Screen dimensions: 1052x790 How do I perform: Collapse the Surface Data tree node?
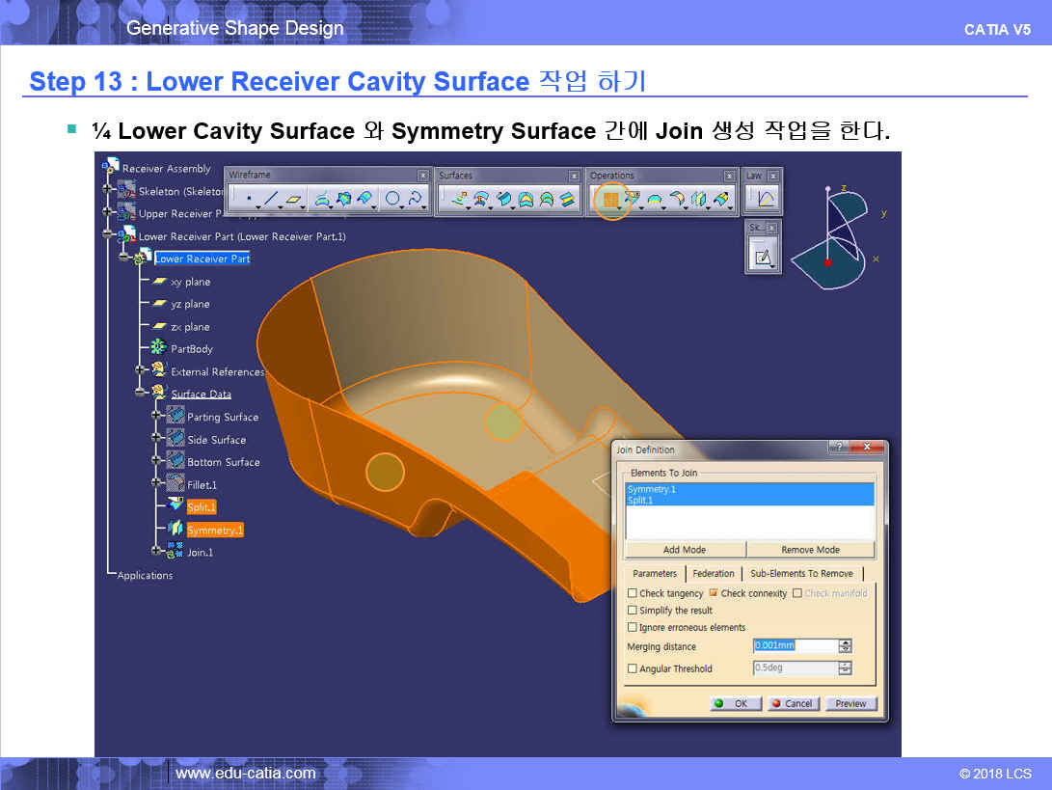click(x=140, y=394)
